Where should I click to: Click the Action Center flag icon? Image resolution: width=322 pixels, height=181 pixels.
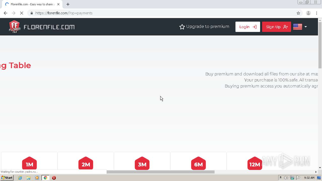tap(298, 178)
